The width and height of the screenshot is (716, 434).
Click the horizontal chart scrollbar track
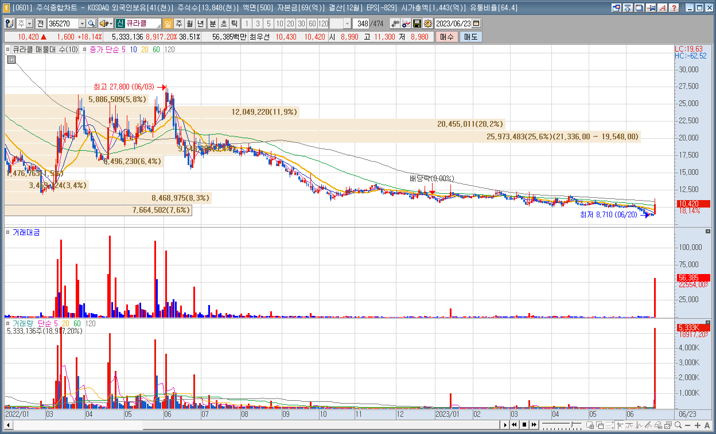[x=256, y=425]
